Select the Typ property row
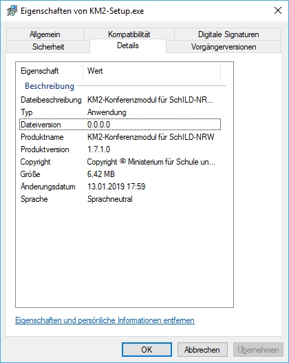 (x=120, y=112)
